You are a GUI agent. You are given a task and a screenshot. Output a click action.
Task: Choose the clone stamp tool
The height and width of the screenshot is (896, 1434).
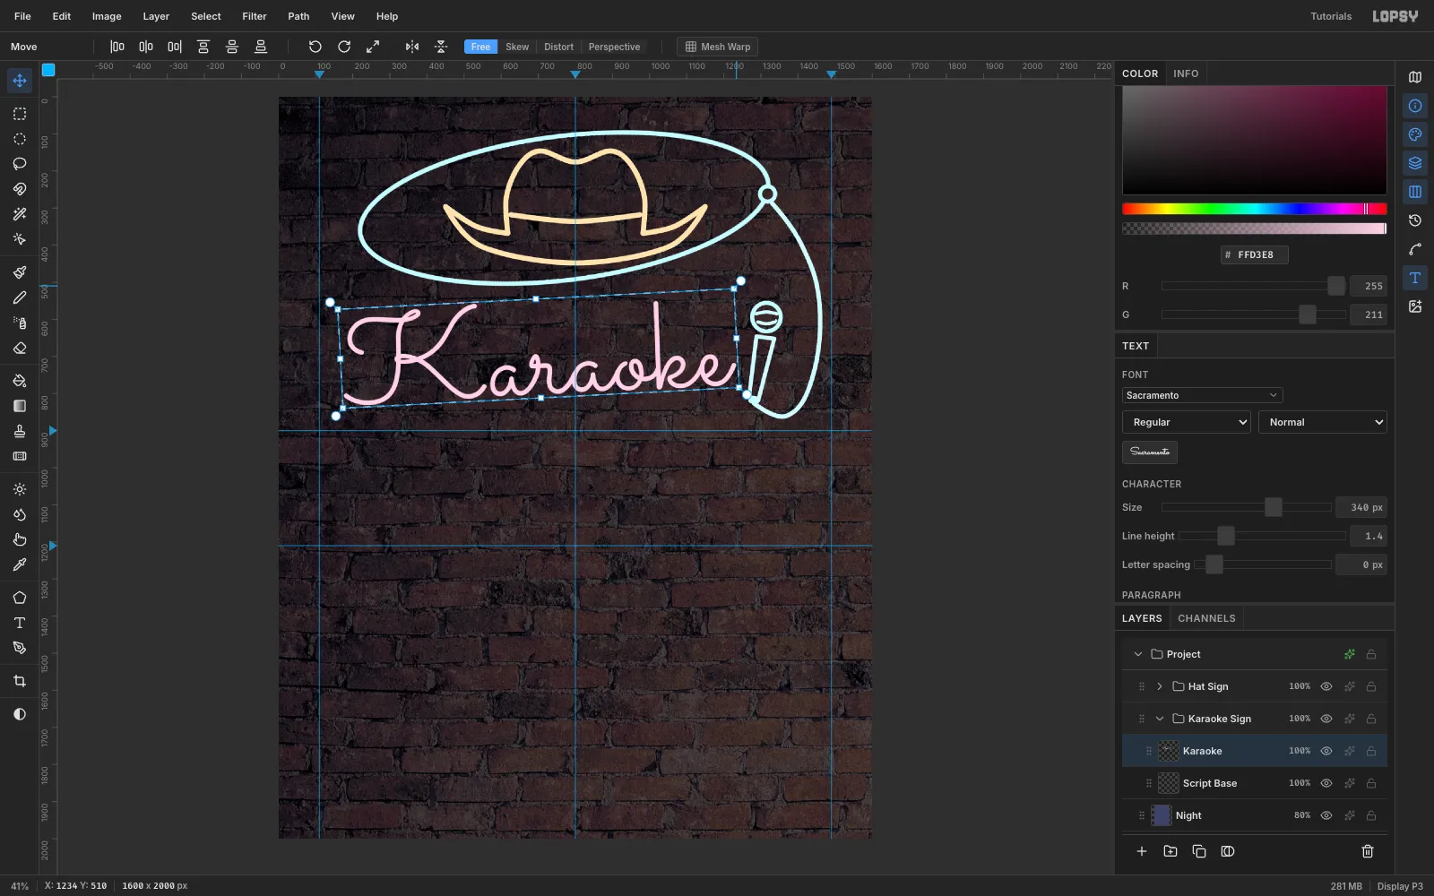[20, 431]
